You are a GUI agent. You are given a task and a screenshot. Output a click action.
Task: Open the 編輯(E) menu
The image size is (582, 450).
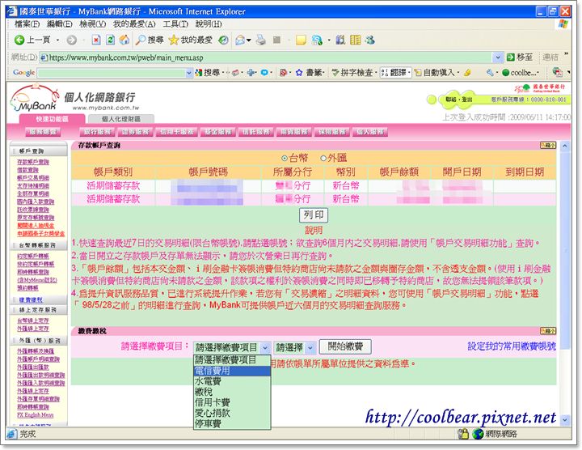(x=59, y=23)
